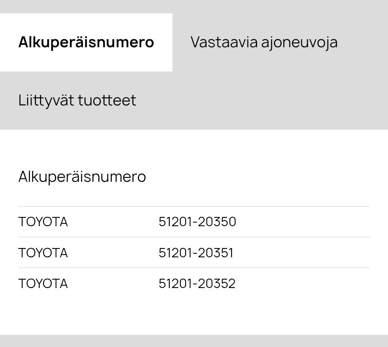Select original part number 51201-20352
Viewport: 388px width, 347px height.
[197, 284]
